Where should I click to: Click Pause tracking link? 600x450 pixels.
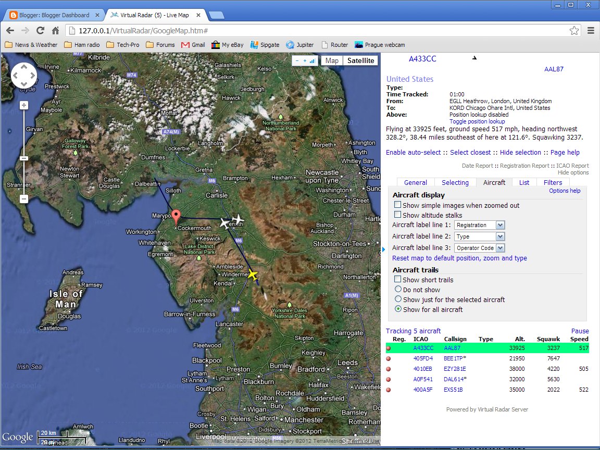(x=580, y=331)
